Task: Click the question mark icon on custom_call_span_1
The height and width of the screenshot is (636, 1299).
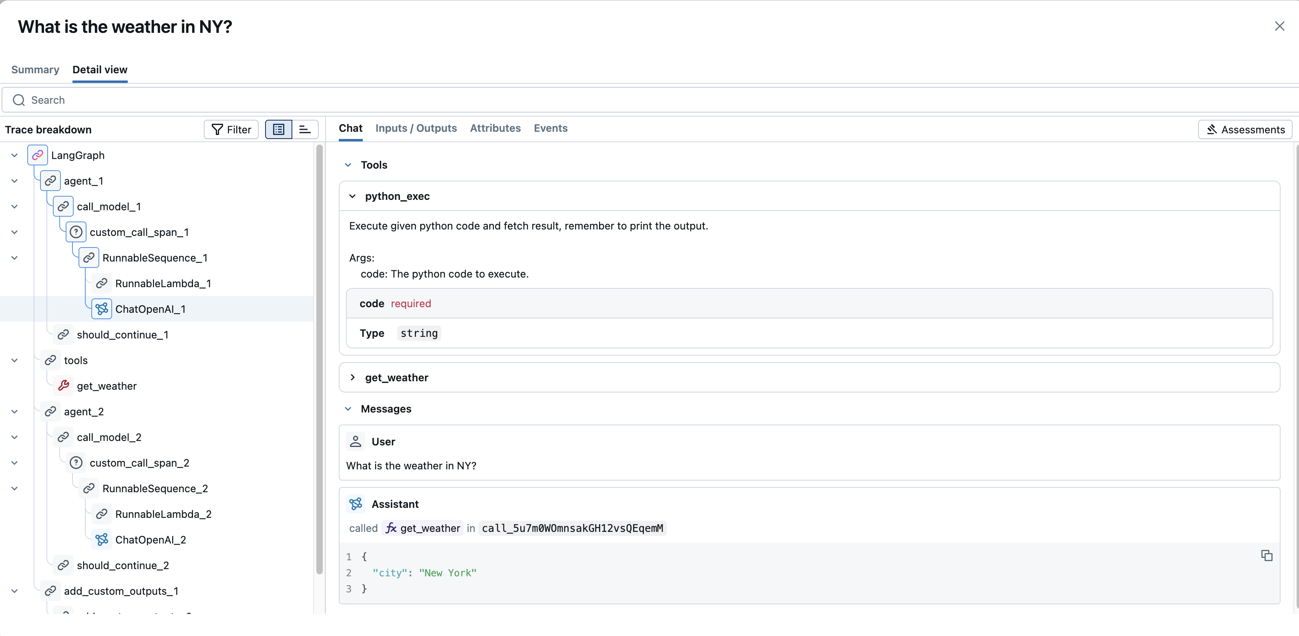Action: coord(76,232)
